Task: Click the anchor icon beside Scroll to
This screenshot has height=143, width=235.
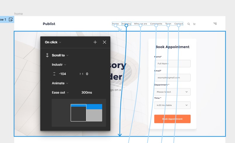Action: [47, 55]
